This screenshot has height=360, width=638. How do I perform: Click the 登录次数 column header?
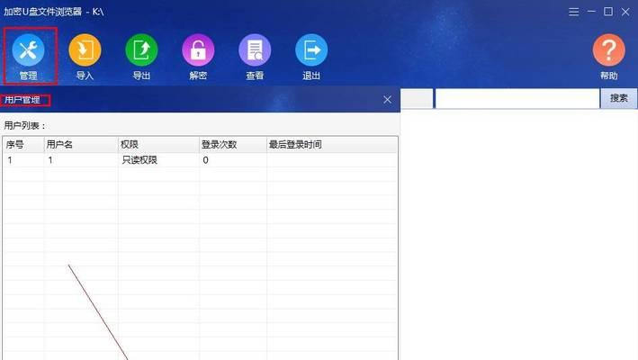pyautogui.click(x=233, y=144)
